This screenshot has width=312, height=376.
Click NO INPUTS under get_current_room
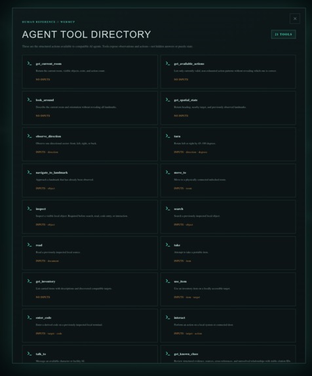43,79
